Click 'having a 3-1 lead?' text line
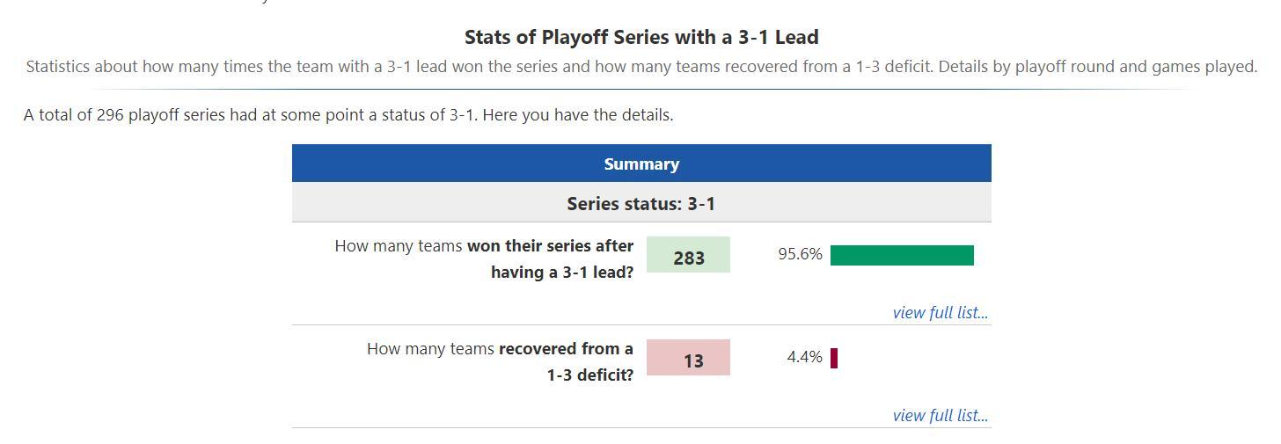1281x444 pixels. (562, 273)
